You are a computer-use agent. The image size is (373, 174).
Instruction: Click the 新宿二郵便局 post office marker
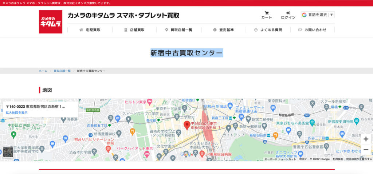pos(248,119)
